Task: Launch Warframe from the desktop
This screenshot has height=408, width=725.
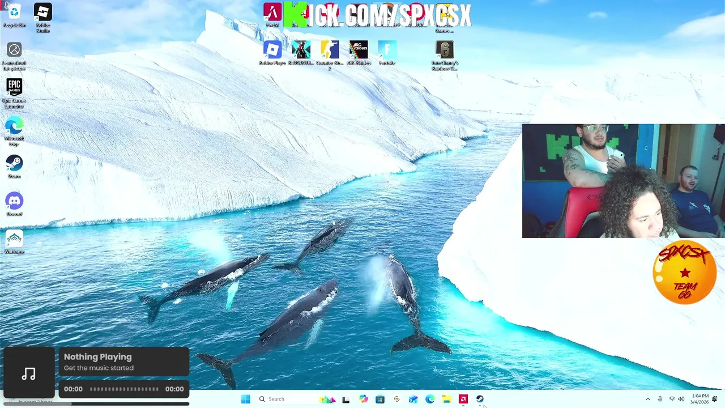Action: (x=14, y=242)
